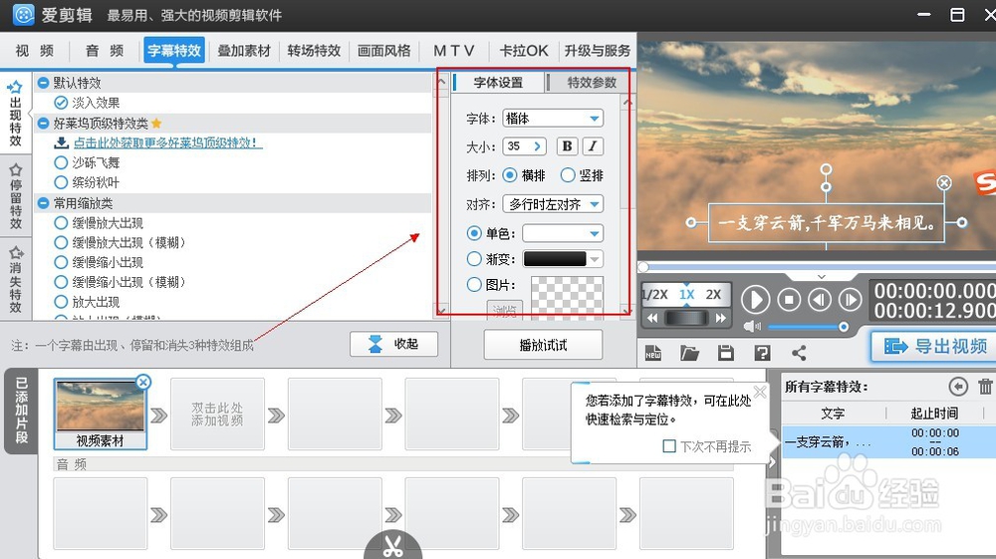Open the 转场特效 tab

(x=314, y=50)
